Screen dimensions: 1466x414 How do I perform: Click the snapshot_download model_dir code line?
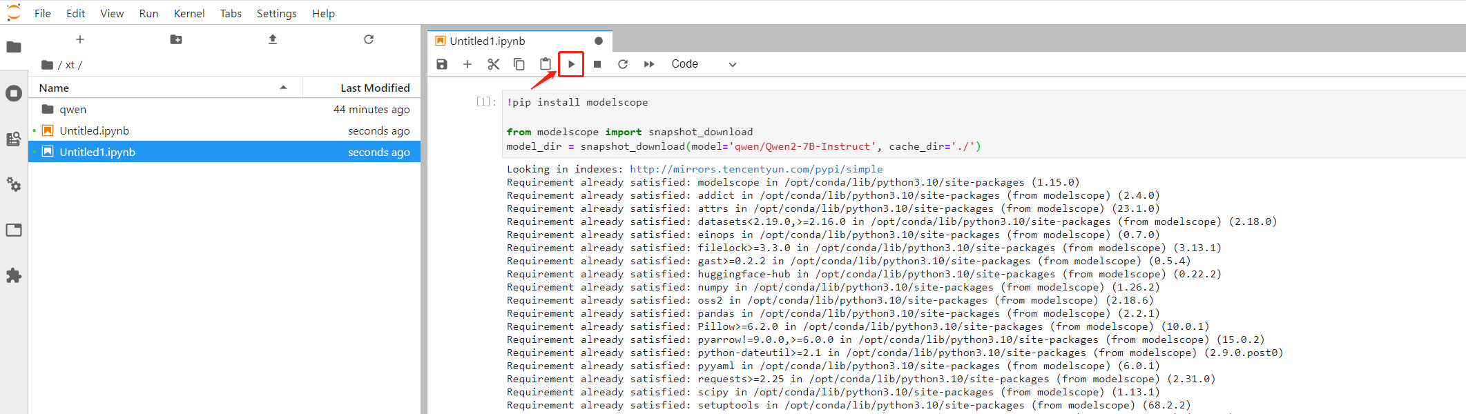click(744, 146)
